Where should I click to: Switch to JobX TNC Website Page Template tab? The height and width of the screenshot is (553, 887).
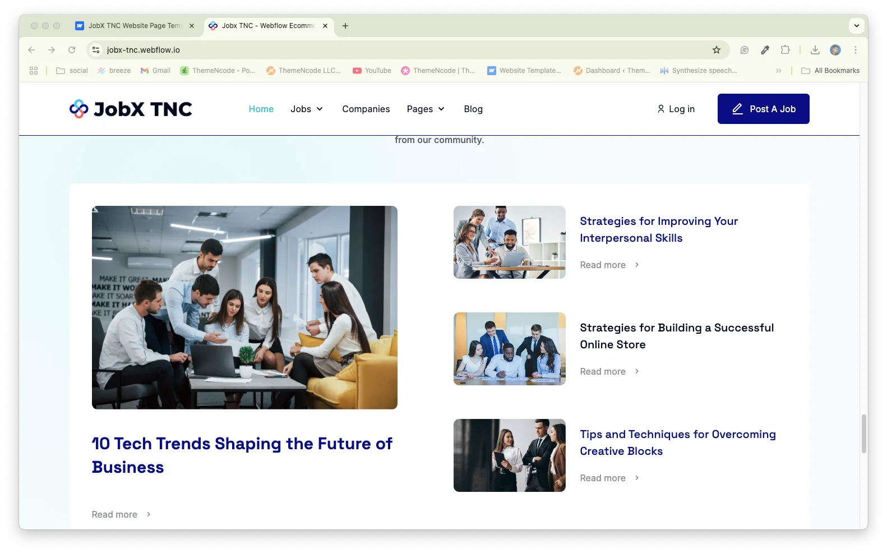point(135,26)
